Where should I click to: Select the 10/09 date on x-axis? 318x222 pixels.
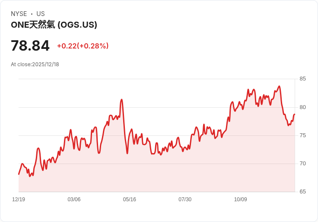(x=240, y=199)
